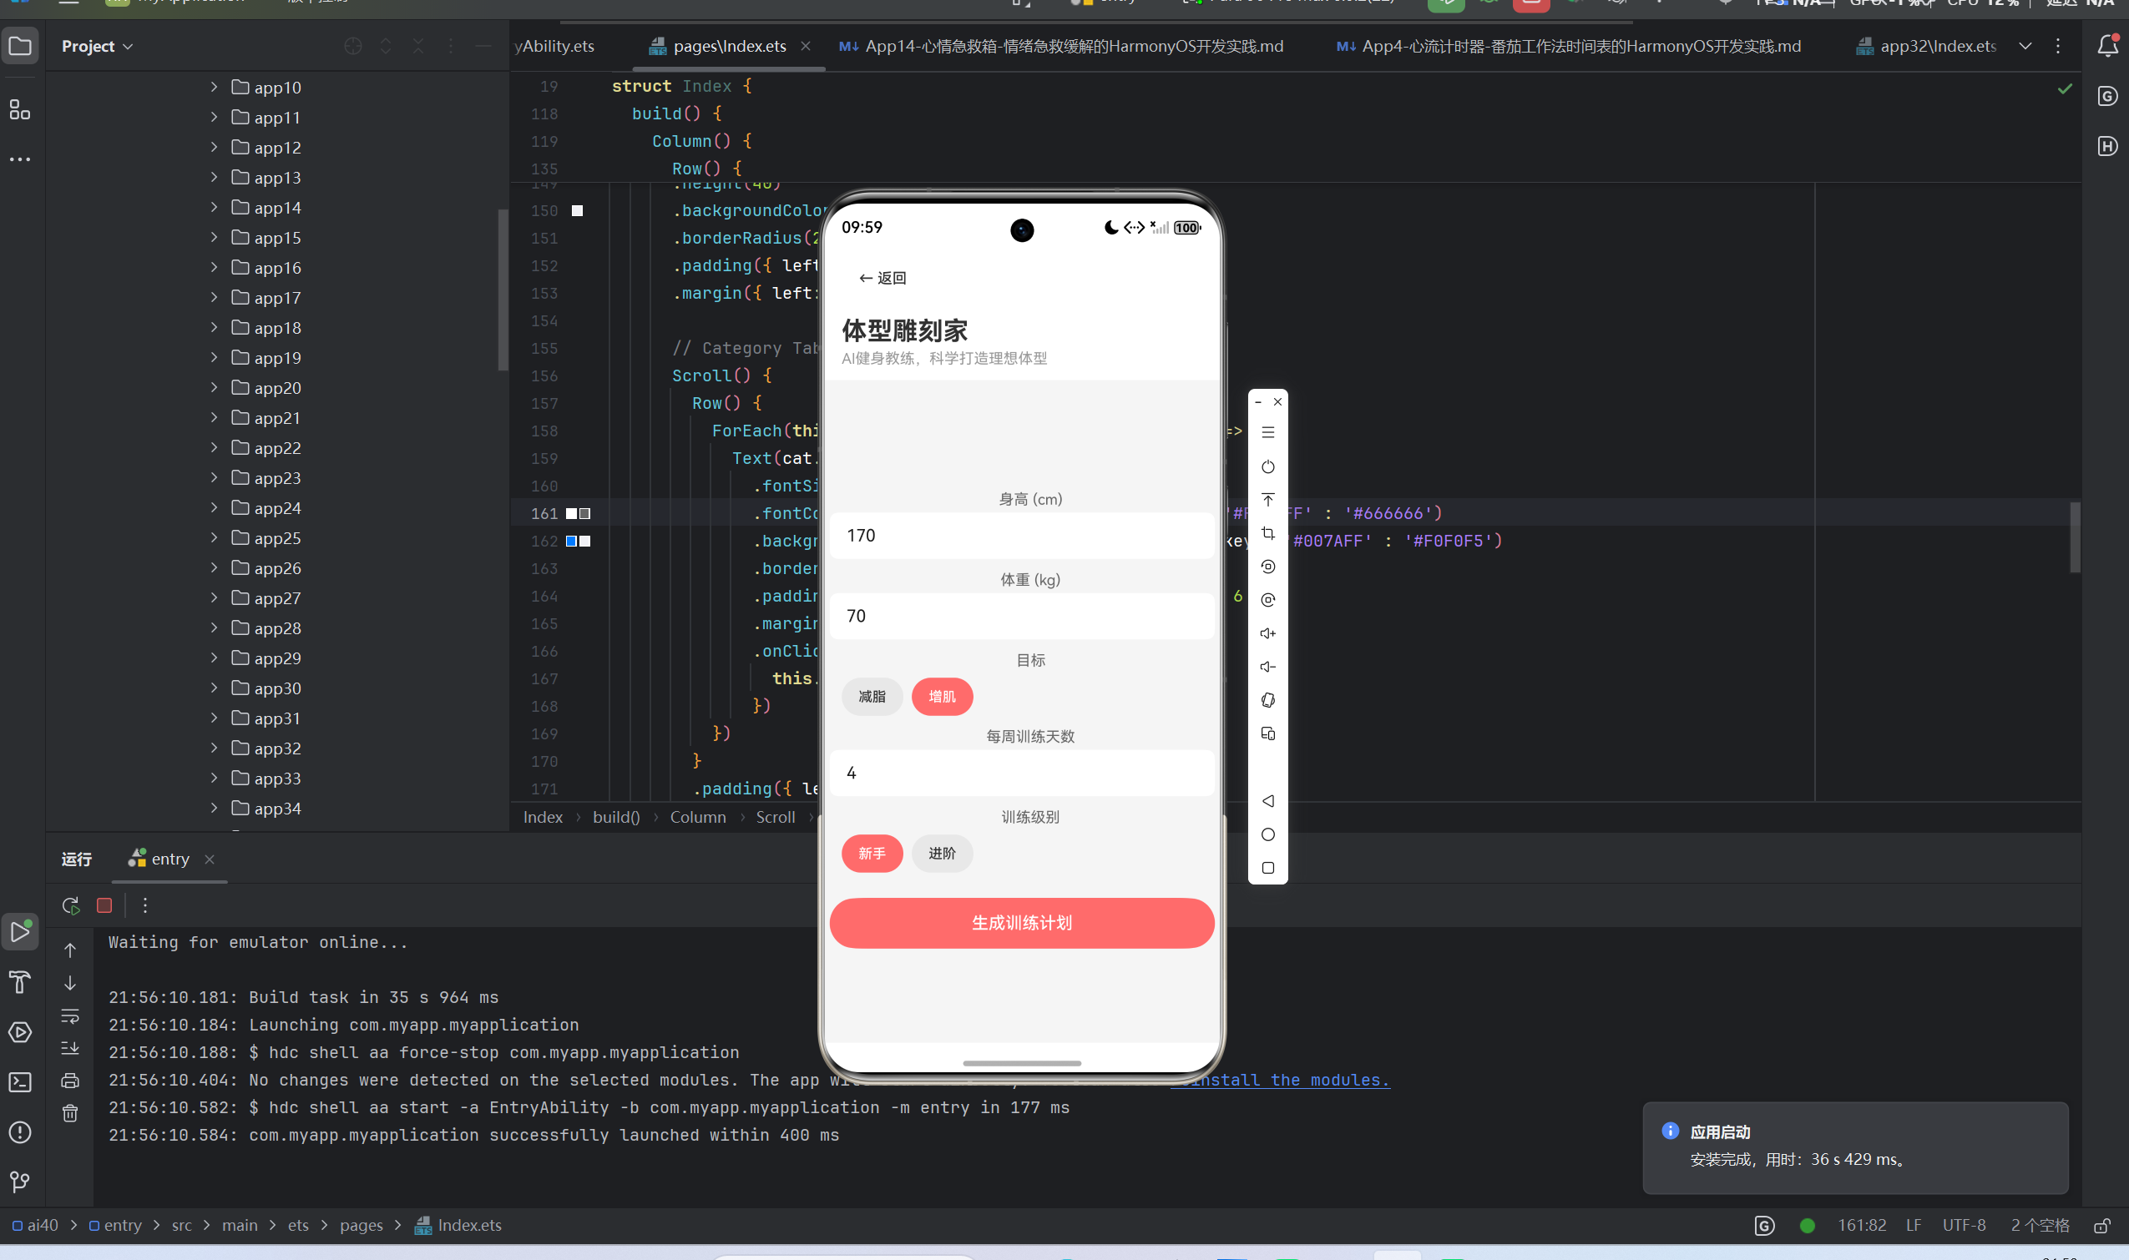2129x1260 pixels.
Task: Click the line separator LF indicator
Action: click(x=1914, y=1225)
